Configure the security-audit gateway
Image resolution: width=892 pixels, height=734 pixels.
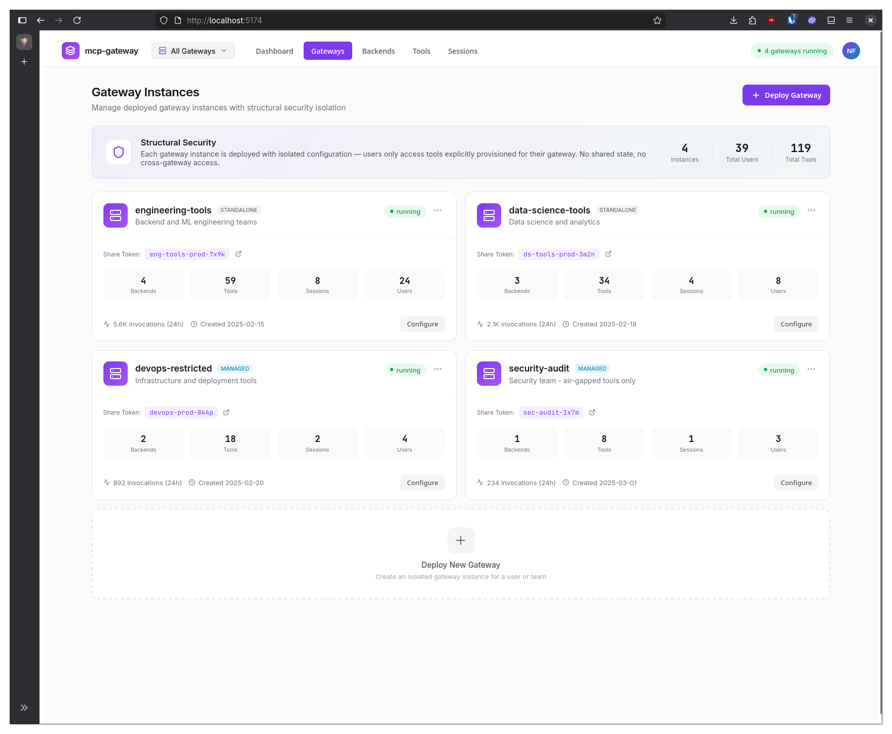pos(796,483)
